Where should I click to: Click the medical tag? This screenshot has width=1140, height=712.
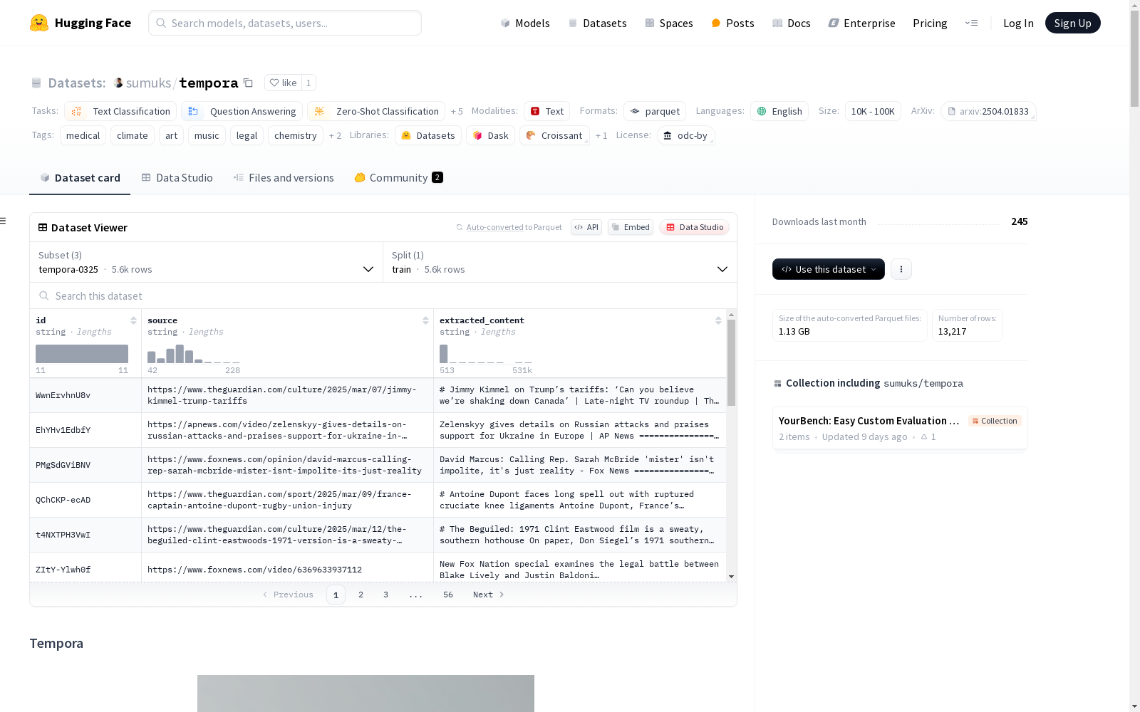[x=83, y=135]
